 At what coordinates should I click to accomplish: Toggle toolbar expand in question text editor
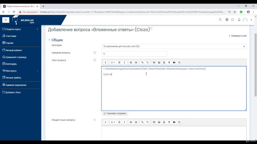tap(106, 62)
